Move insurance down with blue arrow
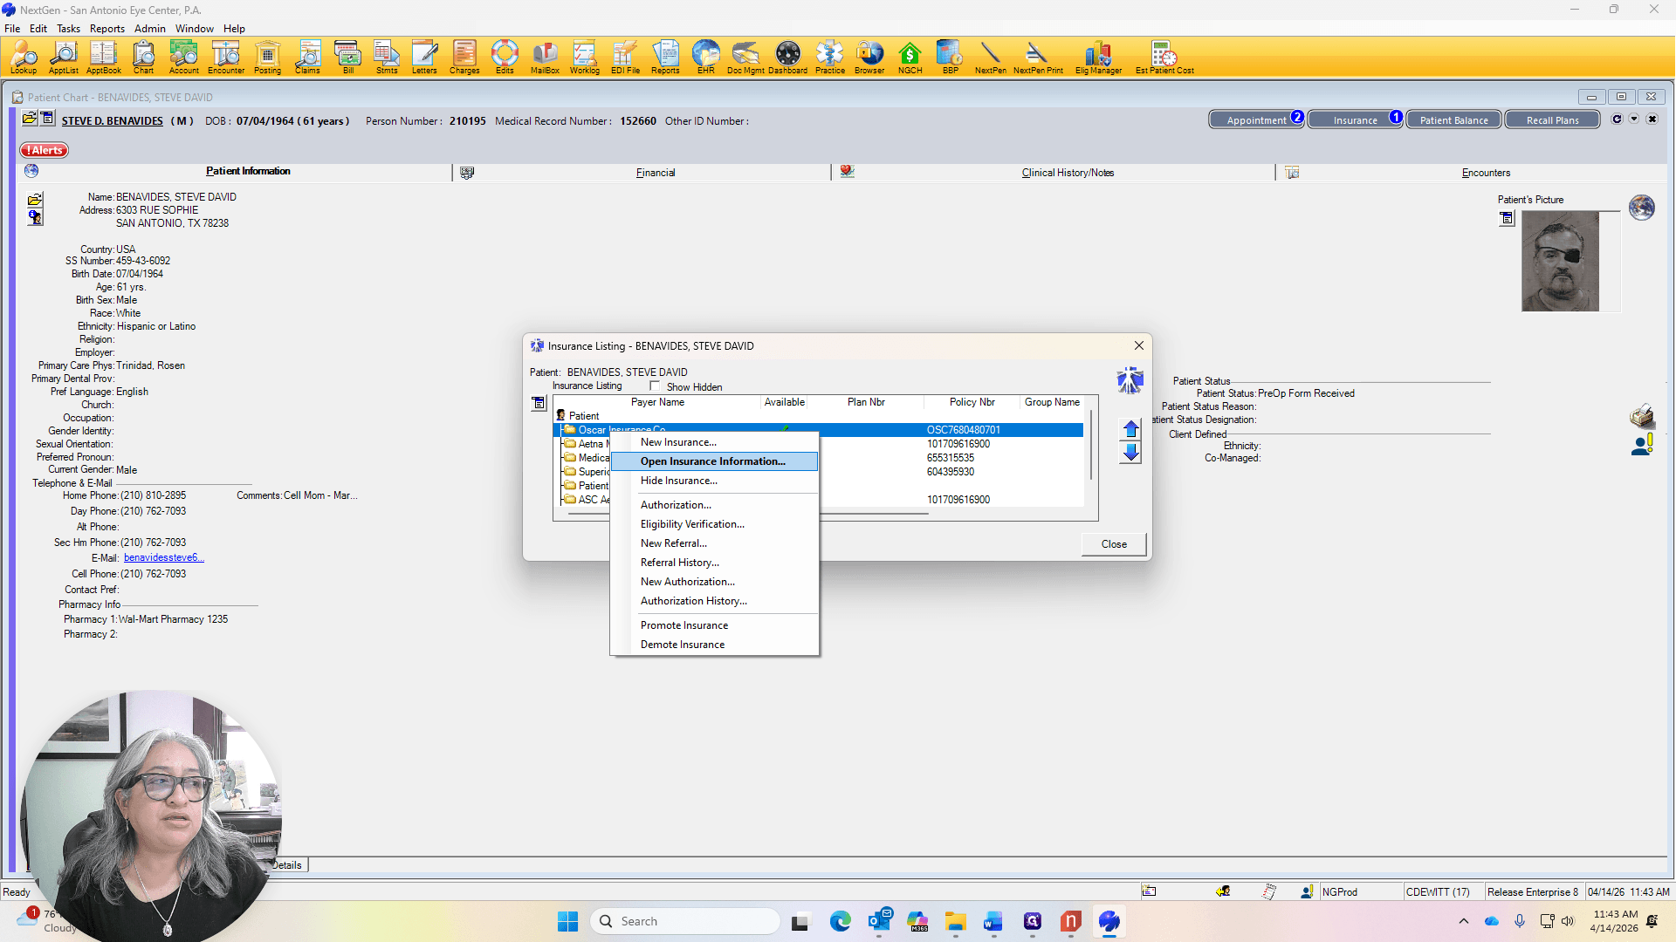This screenshot has height=942, width=1676. 1130,452
